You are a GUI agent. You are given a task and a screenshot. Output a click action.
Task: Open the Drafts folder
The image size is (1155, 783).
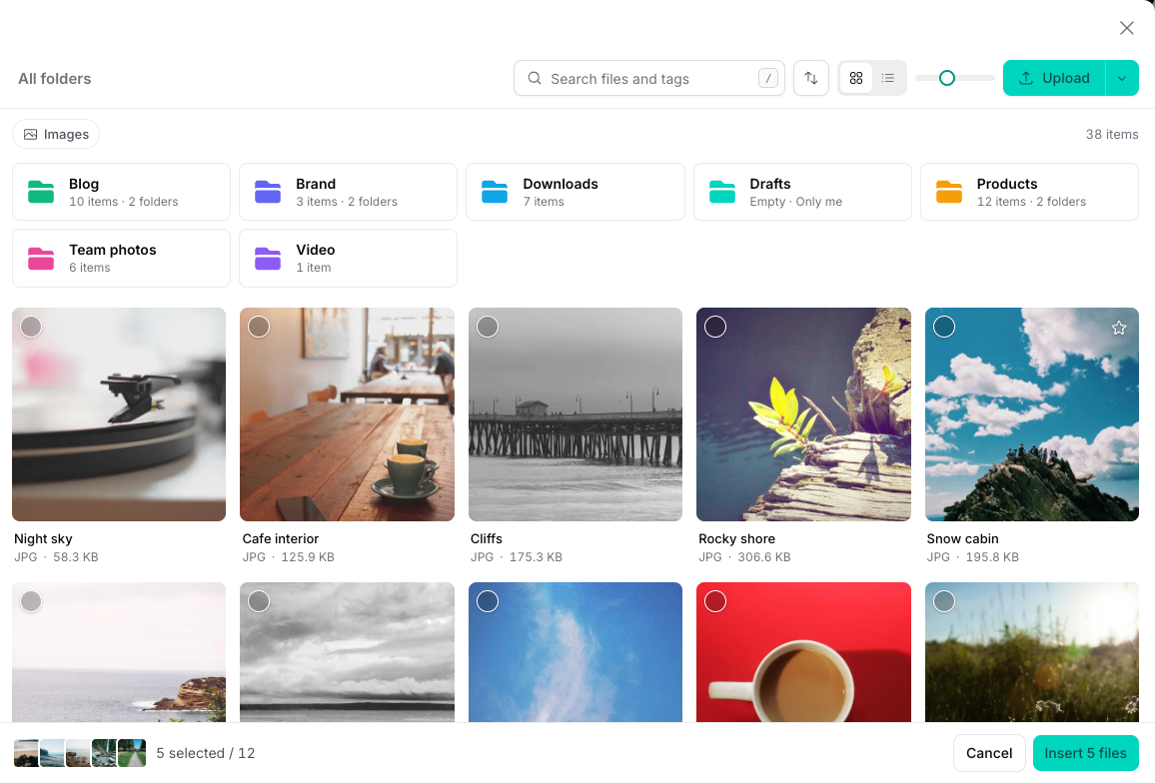point(802,192)
